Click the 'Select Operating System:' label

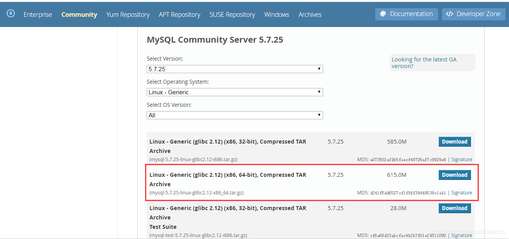click(x=178, y=82)
